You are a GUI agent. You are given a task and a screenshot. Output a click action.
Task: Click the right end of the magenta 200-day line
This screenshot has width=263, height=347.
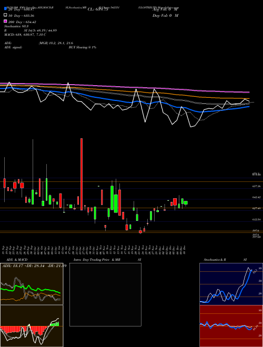pos(249,91)
